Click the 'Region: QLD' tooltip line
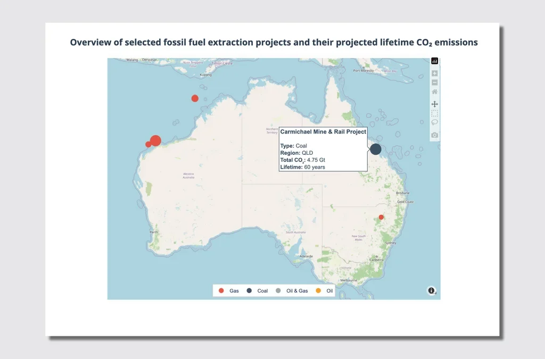Image resolution: width=545 pixels, height=359 pixels. pos(296,153)
